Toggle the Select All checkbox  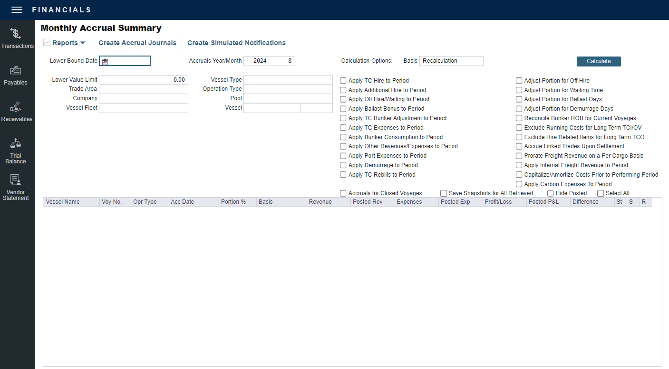click(x=601, y=193)
